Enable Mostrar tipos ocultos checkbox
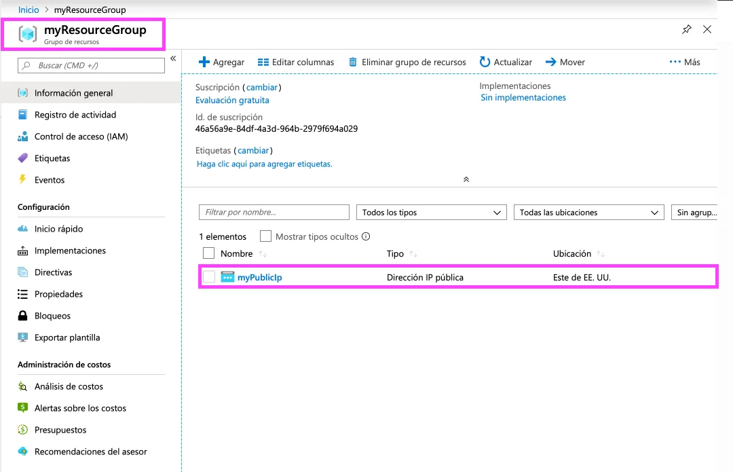This screenshot has height=472, width=733. [265, 236]
